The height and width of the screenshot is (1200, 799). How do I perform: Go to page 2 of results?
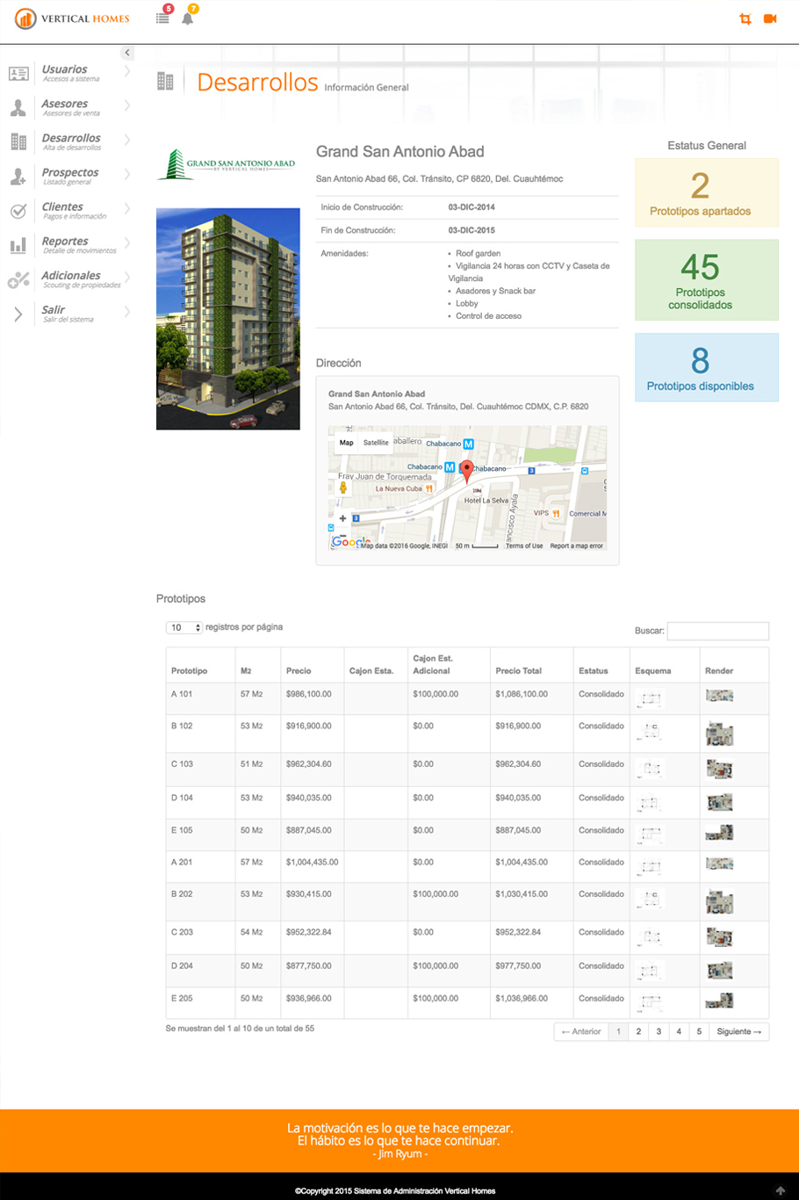point(638,1031)
